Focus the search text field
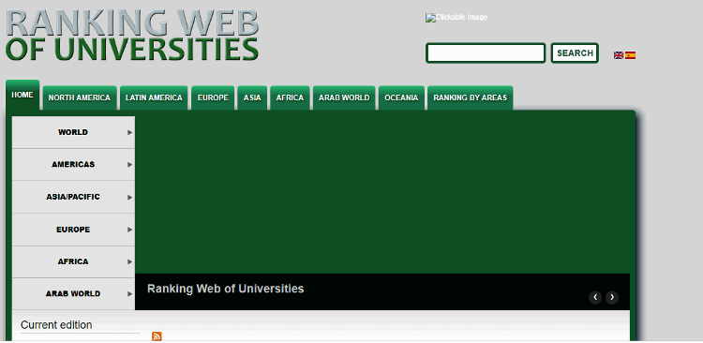Viewport: 703px width, 343px height. (486, 52)
